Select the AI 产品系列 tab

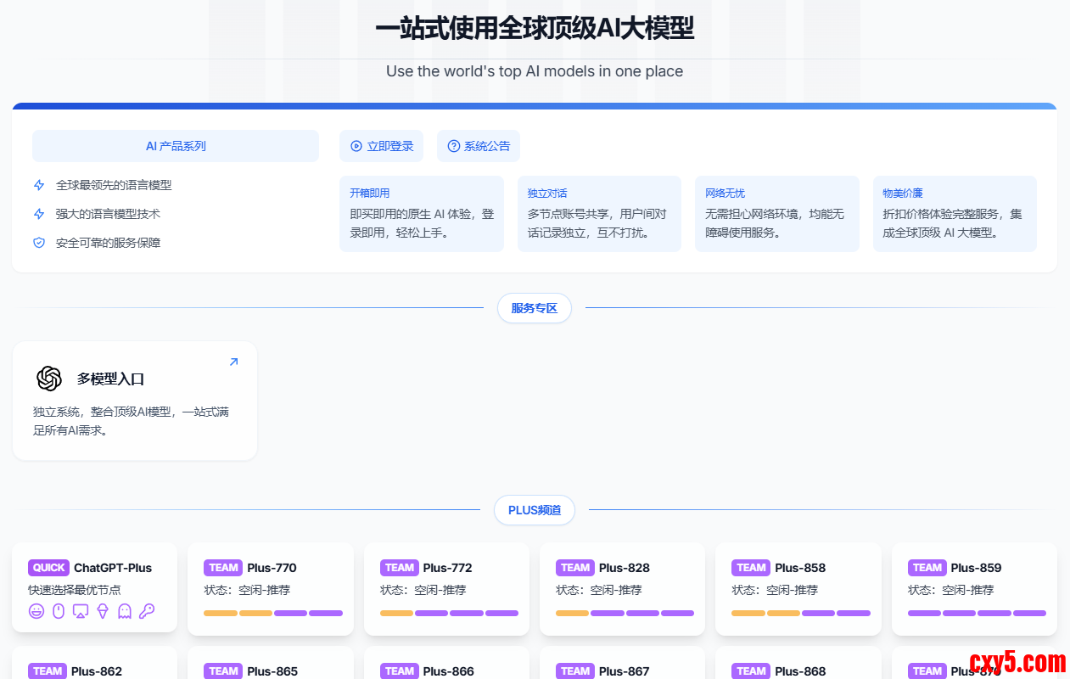pyautogui.click(x=176, y=146)
